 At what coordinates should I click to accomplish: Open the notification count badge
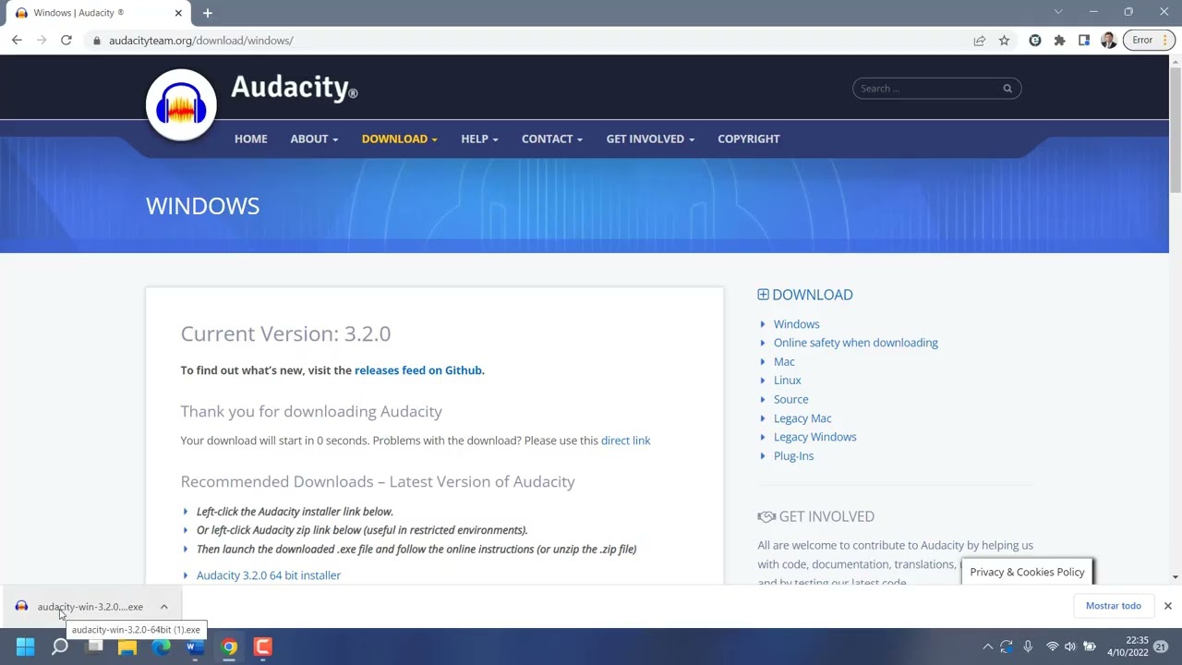(x=1161, y=647)
